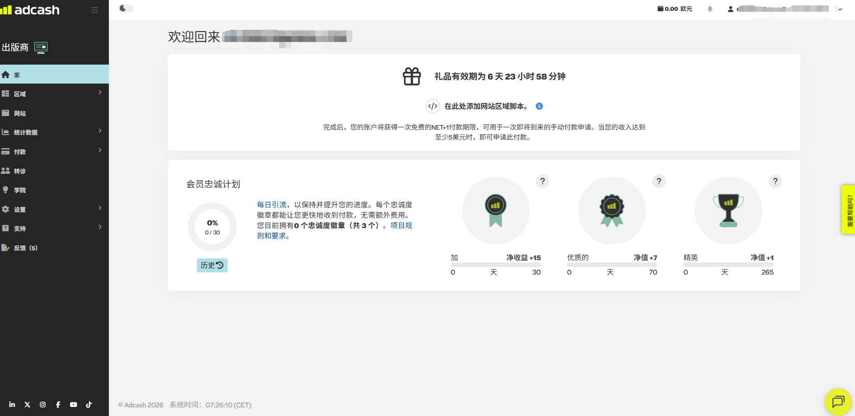Screen dimensions: 855x416
Task: Visit Adcash's YouTube channel from the footer
Action: (x=73, y=404)
